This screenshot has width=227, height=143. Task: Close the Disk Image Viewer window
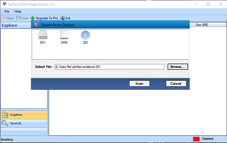(221, 4)
